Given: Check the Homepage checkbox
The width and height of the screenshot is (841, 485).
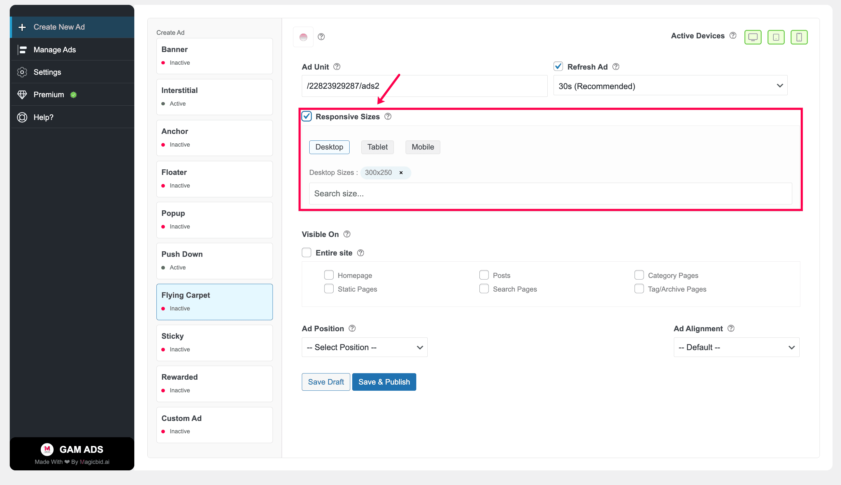Looking at the screenshot, I should pos(329,275).
